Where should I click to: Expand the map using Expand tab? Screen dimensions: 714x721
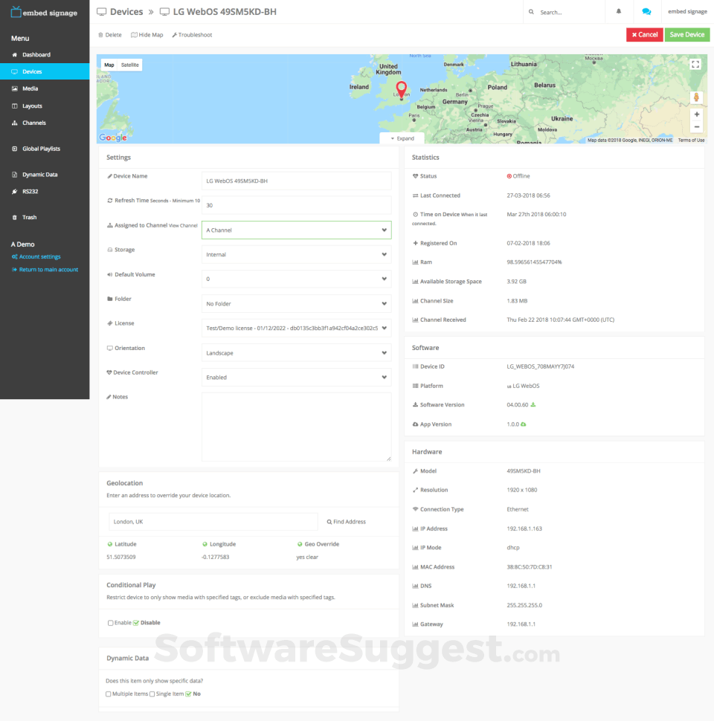[x=402, y=138]
